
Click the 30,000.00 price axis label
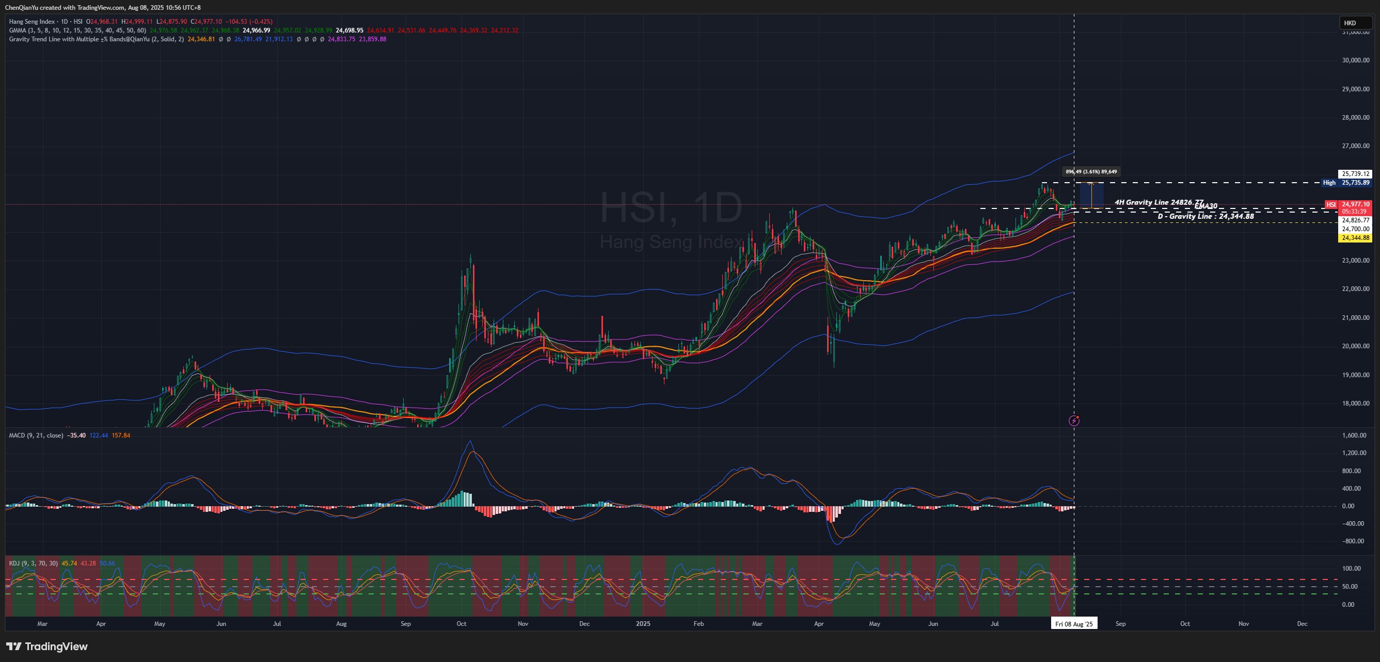(1355, 60)
